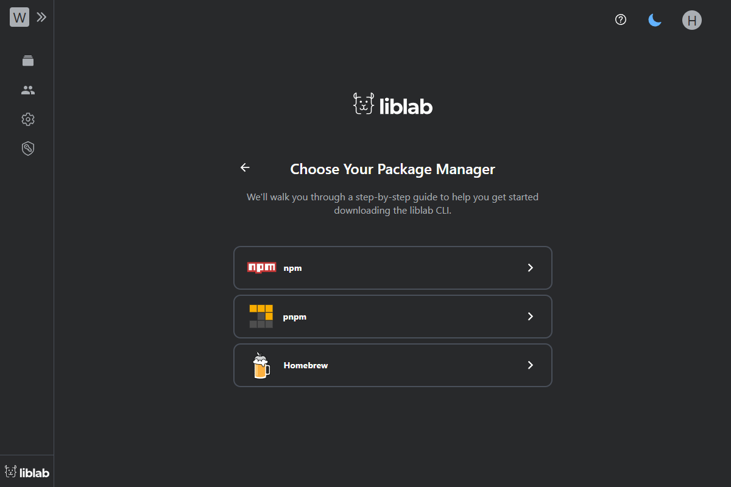Screen dimensions: 731x487
Task: Expand the Homebrew option chevron
Action: 530,365
